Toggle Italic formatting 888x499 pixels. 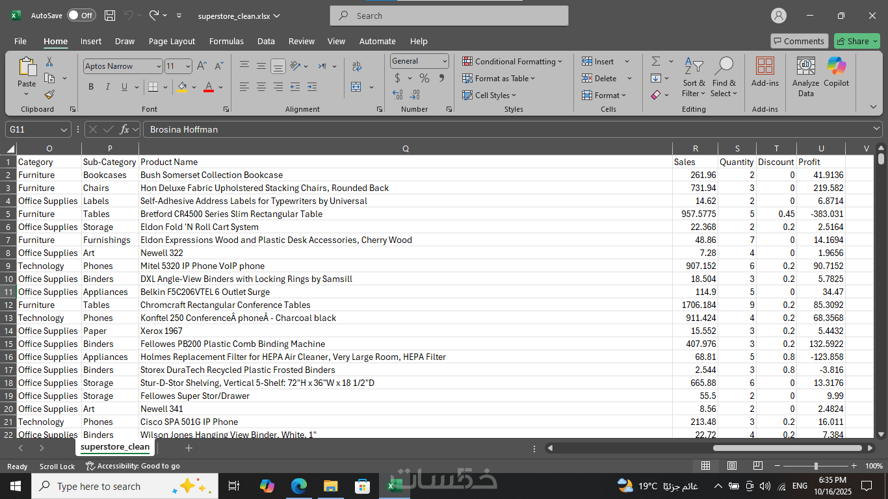(x=107, y=87)
